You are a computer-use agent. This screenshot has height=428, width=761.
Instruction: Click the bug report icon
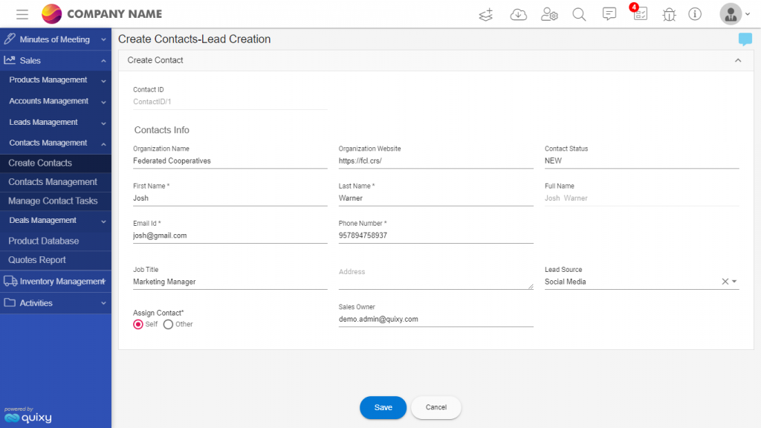pyautogui.click(x=669, y=15)
